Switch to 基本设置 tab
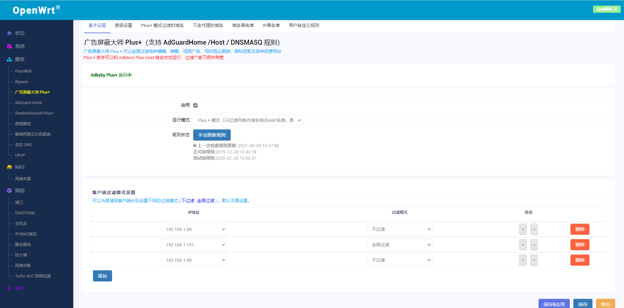Image resolution: width=624 pixels, height=308 pixels. point(97,26)
